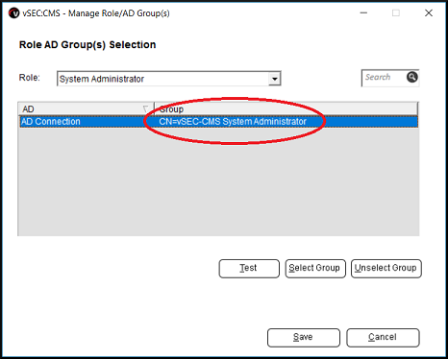Cancel the dialog
The image size is (448, 359).
pyautogui.click(x=383, y=338)
